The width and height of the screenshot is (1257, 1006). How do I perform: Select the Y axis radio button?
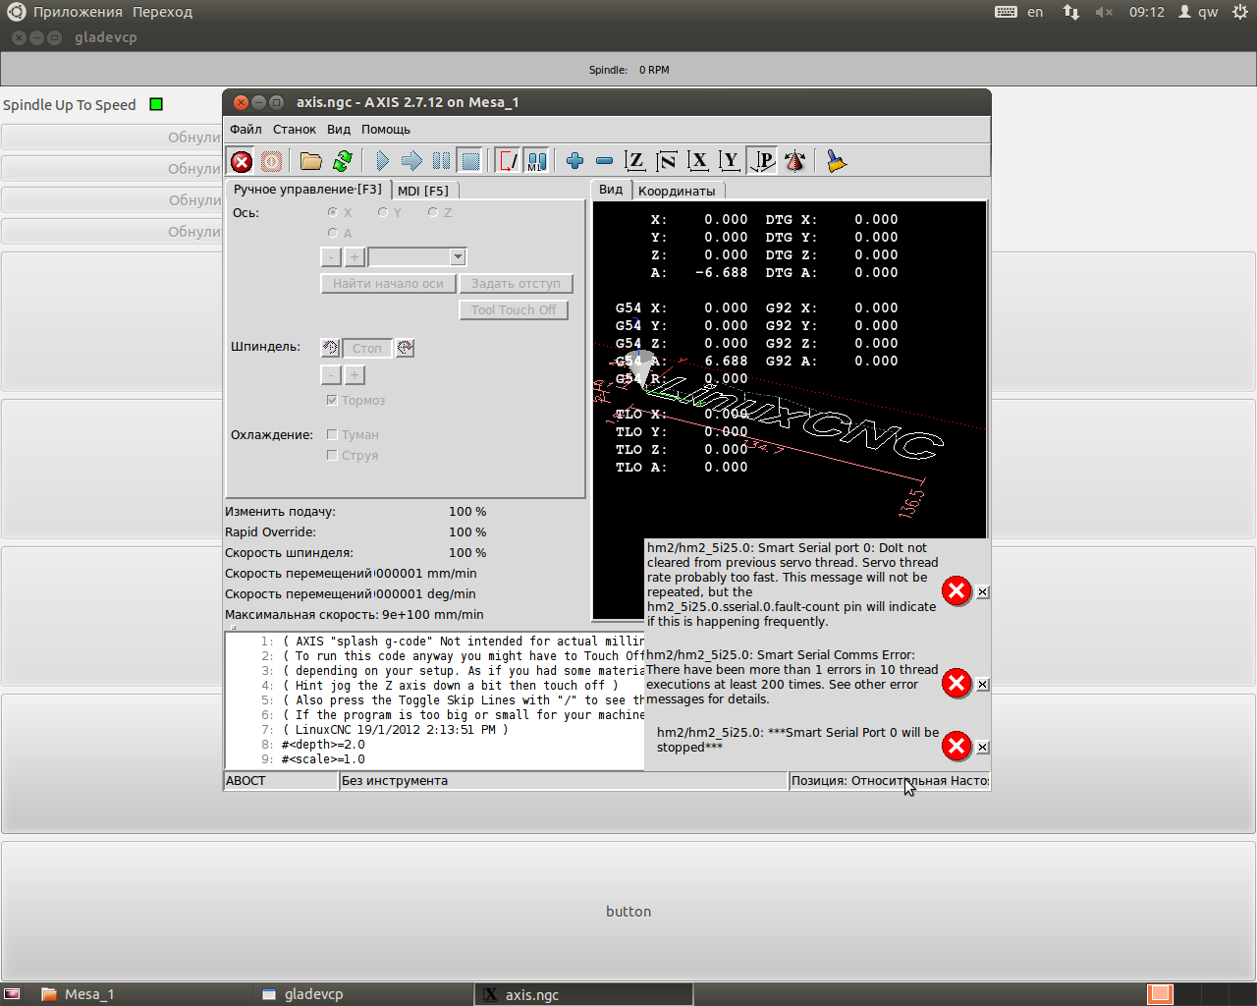(x=383, y=212)
